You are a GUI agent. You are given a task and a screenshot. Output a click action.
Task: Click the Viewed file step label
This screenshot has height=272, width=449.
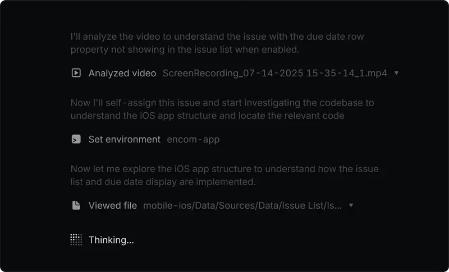(112, 205)
